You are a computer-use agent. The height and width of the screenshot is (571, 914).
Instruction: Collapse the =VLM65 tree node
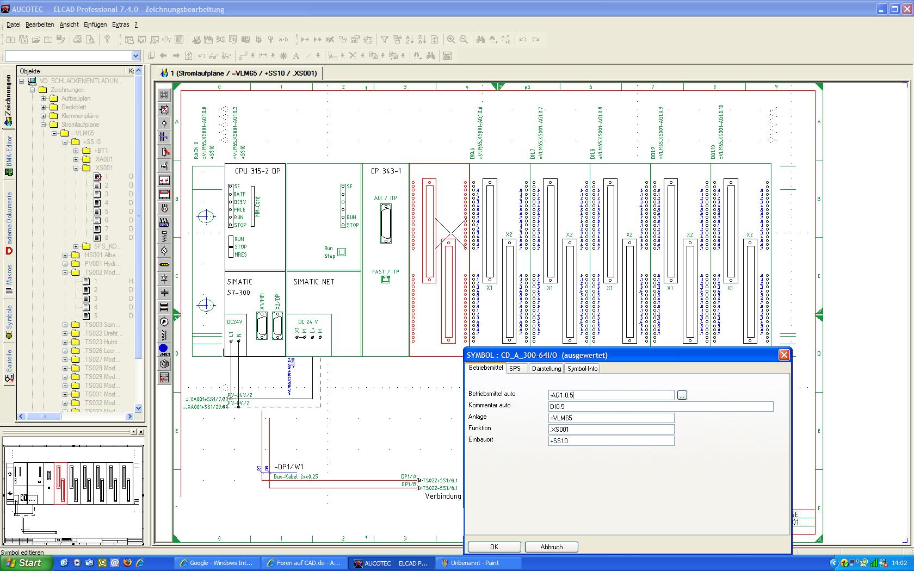(54, 133)
